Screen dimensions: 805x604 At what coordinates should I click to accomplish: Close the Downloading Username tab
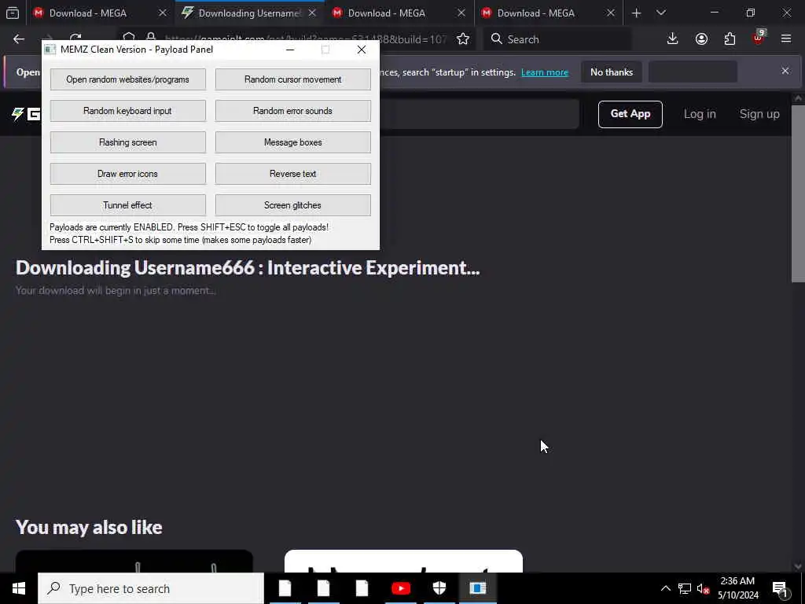(x=311, y=13)
